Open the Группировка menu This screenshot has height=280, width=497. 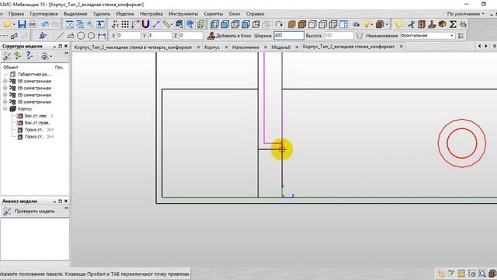43,14
